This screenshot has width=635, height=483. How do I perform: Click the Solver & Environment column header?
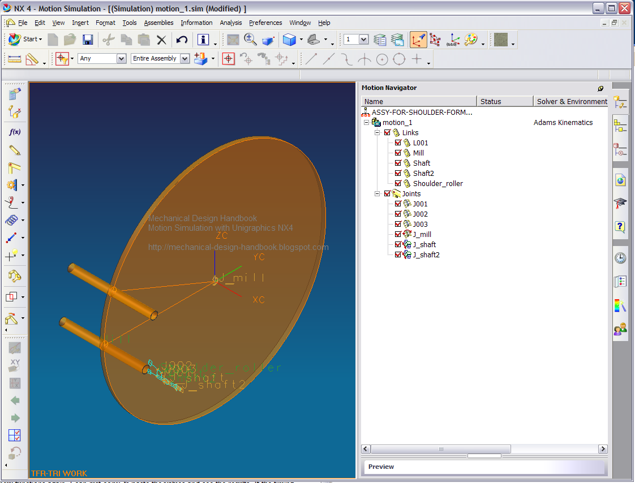[570, 101]
